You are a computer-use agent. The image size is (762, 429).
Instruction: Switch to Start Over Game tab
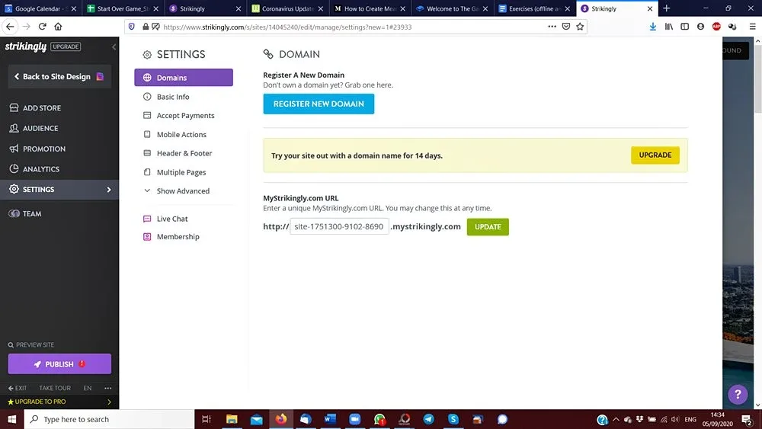pyautogui.click(x=123, y=8)
